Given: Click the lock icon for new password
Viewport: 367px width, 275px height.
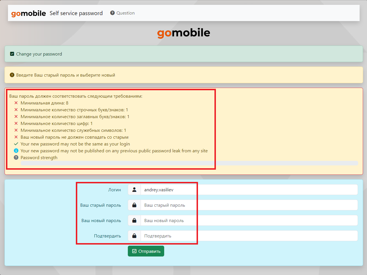Looking at the screenshot, I should coord(134,220).
